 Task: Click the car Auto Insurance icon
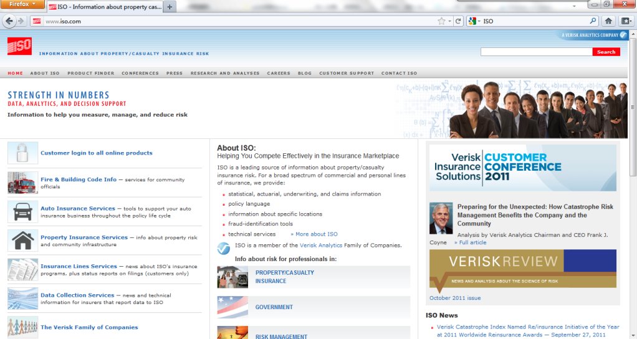(x=22, y=211)
